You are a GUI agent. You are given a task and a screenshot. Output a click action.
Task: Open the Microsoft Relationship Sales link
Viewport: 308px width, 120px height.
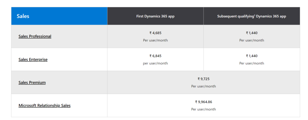[45, 105]
